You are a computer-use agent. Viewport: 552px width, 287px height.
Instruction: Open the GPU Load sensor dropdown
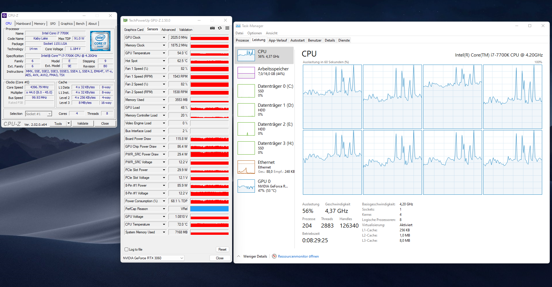(x=164, y=108)
